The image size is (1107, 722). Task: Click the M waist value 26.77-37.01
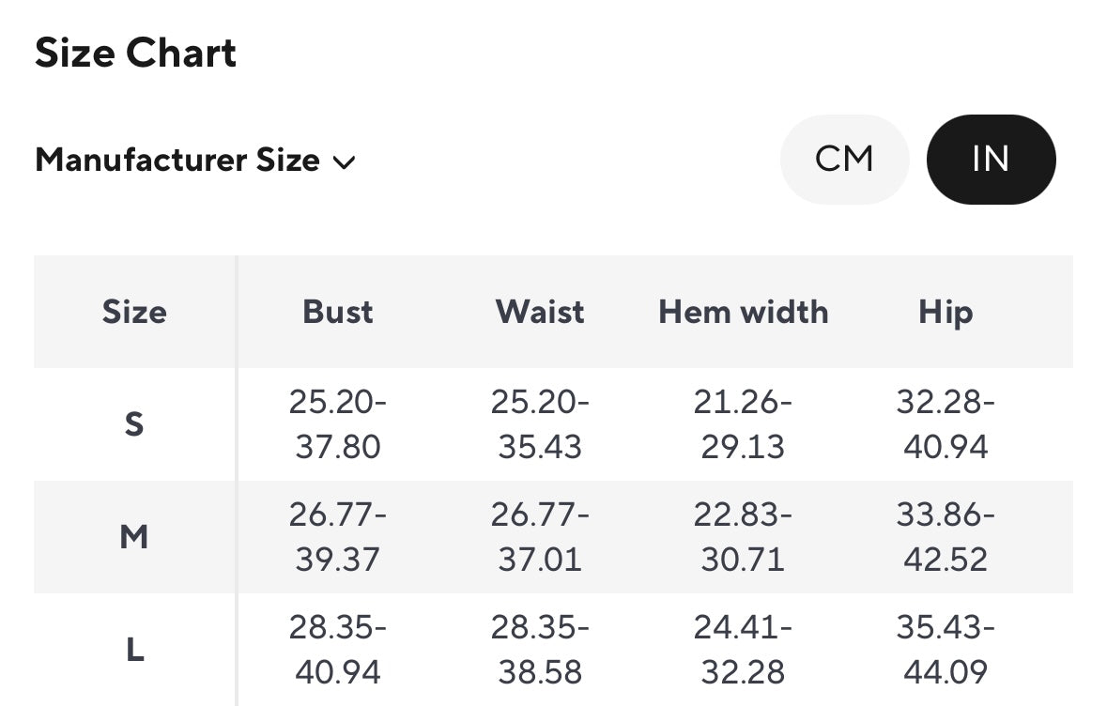[540, 537]
